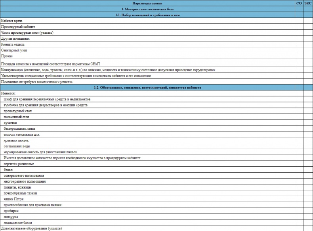This screenshot has width=313, height=231.
Task: Click the "Параметры оценки" column header
Action: click(147, 3)
